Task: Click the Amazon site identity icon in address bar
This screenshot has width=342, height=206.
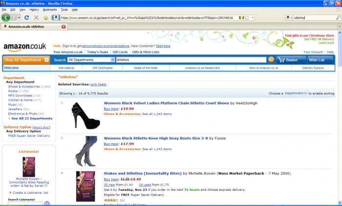Action: (56, 18)
